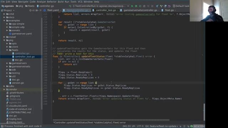Select version.go in the project tree
Screen dimensions: 228x128
pos(18,83)
